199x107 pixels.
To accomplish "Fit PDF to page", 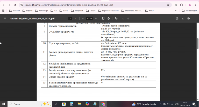I will [x=103, y=18].
